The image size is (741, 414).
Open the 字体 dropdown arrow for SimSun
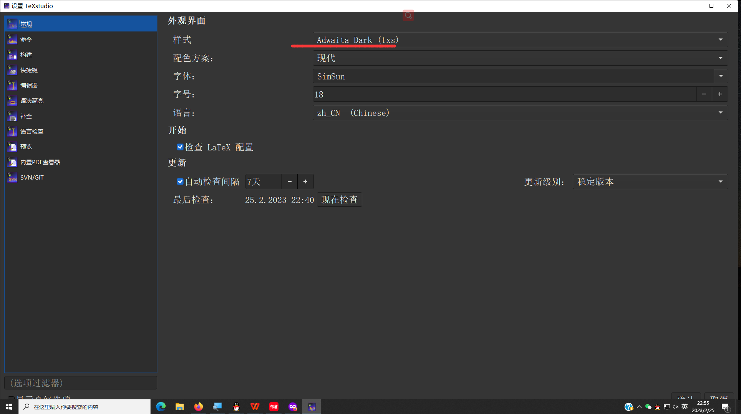(721, 76)
